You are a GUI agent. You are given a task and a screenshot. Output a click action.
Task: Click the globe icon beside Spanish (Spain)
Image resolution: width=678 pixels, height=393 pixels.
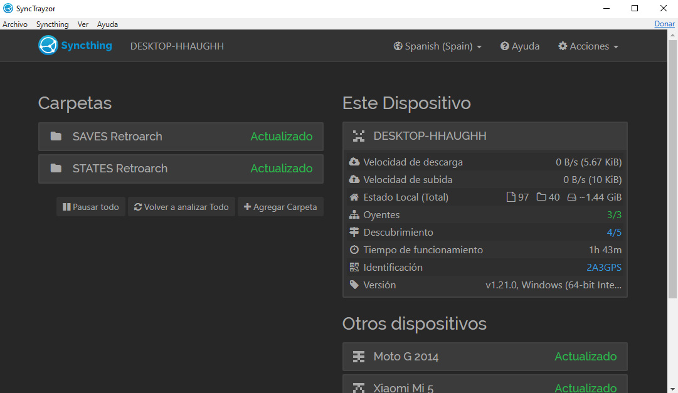398,46
